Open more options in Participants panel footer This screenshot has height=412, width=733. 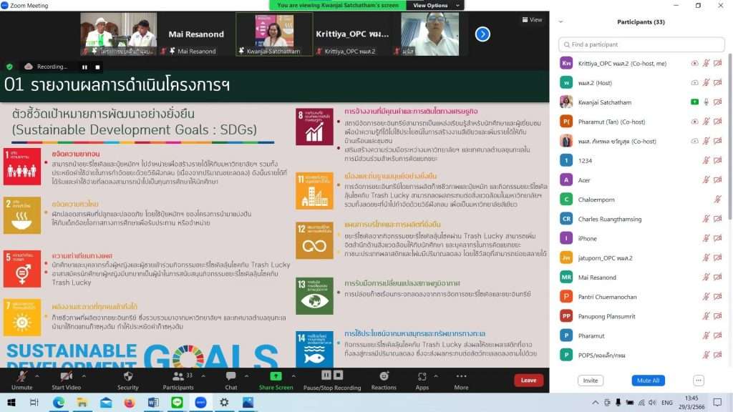click(x=699, y=381)
